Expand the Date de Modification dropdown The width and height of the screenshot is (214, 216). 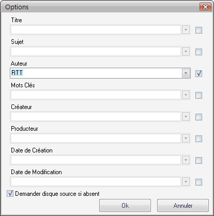186,182
